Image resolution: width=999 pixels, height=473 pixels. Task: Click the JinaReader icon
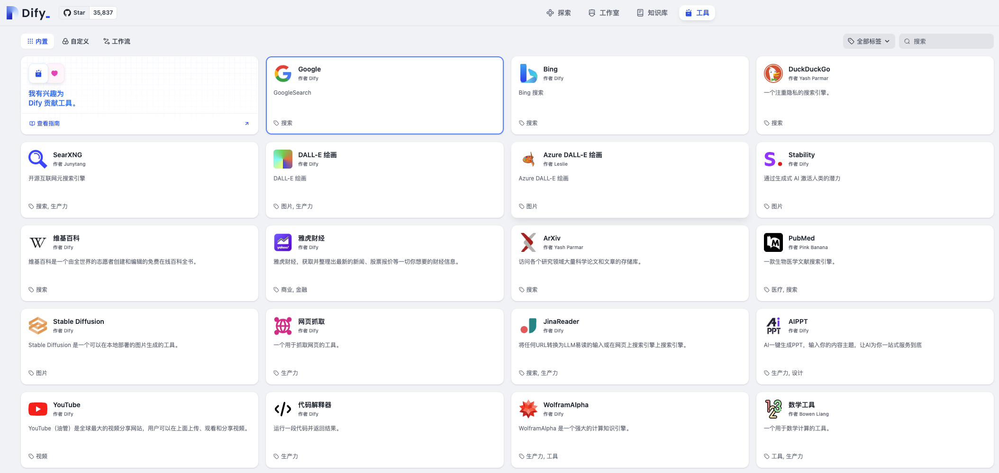528,326
